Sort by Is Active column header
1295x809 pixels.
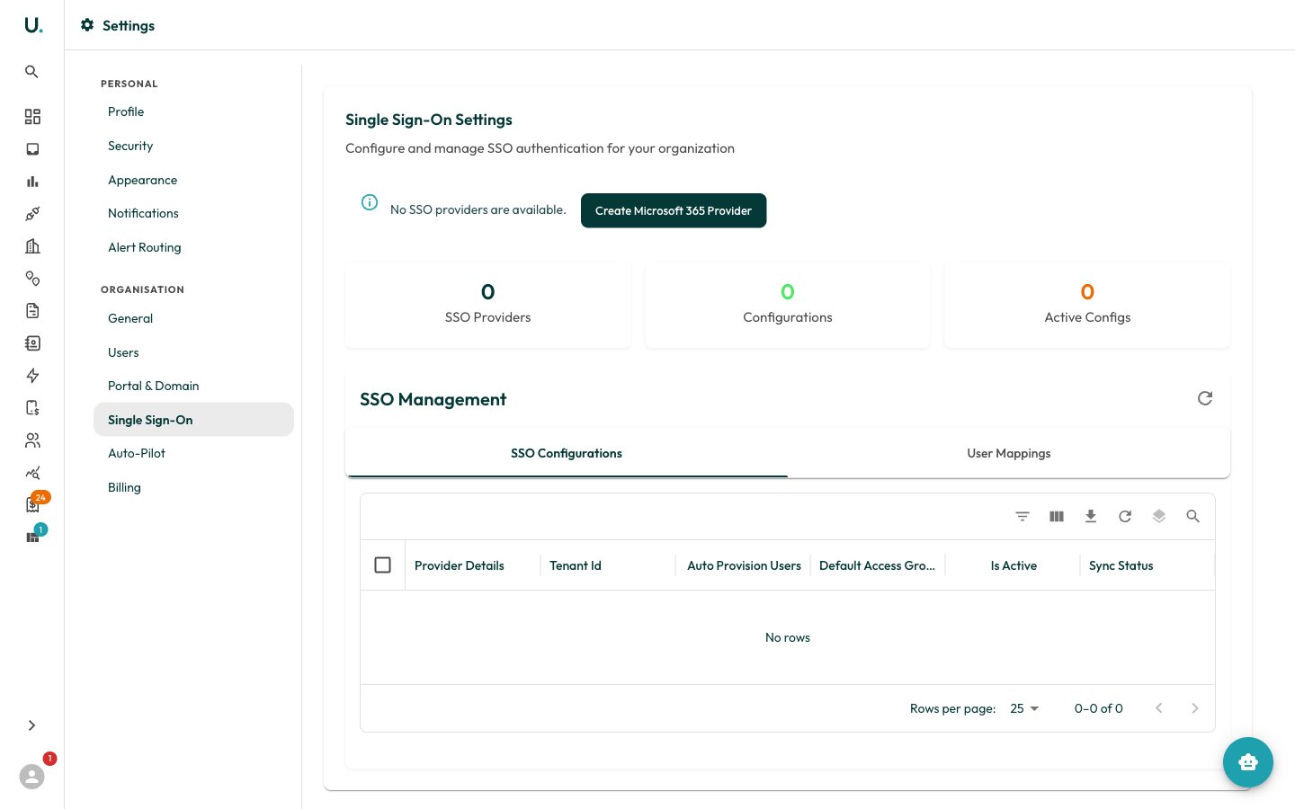point(1014,566)
